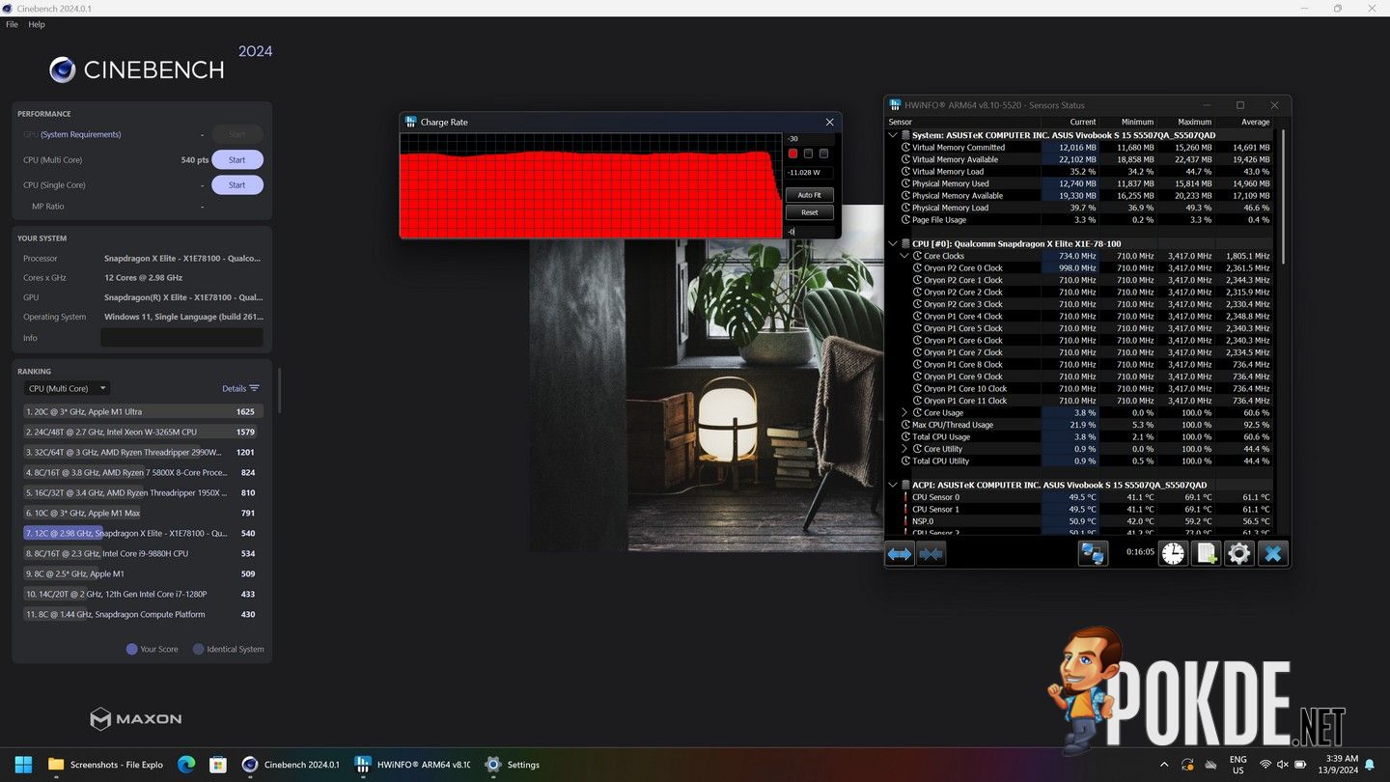
Task: Show hidden system tray icons chevron
Action: click(1163, 765)
